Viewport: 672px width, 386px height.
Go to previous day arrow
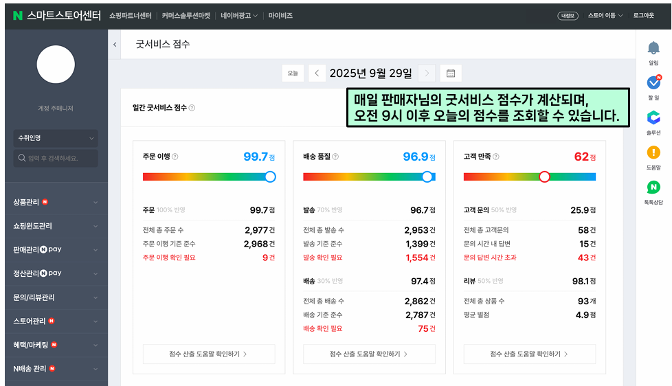(x=317, y=73)
